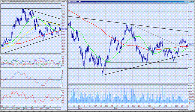This screenshot has height=112, width=195.
Task: Close the left daily chart window
Action: [66, 1]
